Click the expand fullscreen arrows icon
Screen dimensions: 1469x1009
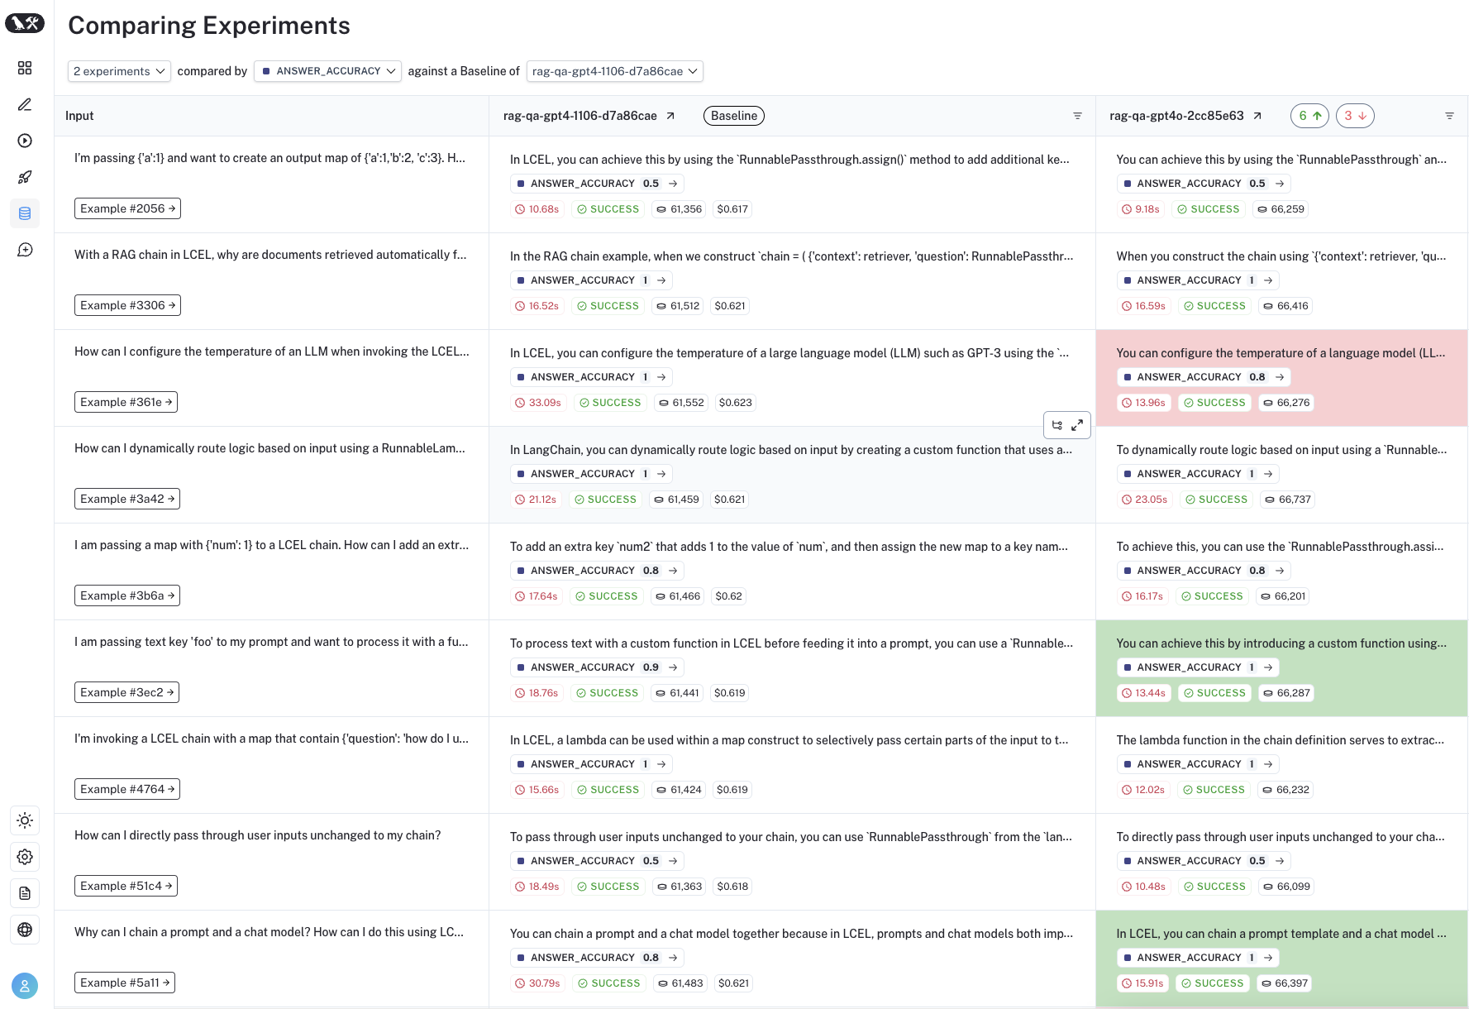[x=1077, y=425]
